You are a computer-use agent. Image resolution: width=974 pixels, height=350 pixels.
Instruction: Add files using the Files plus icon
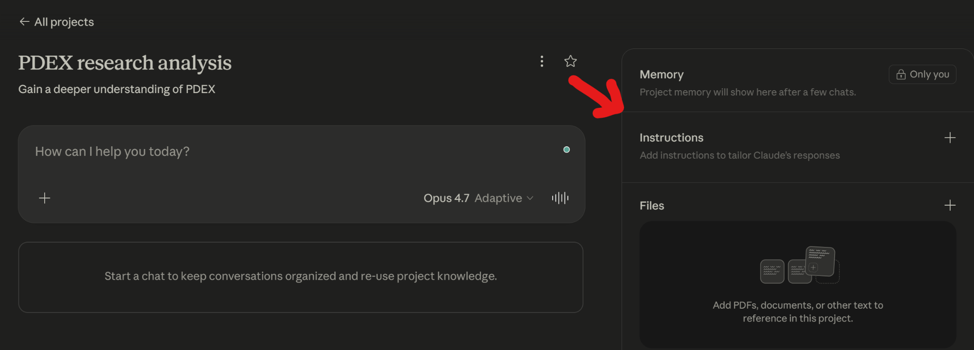click(x=950, y=205)
